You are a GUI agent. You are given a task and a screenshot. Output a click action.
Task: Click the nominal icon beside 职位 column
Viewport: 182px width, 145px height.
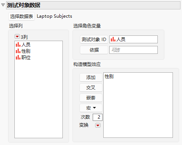pyautogui.click(x=18, y=58)
